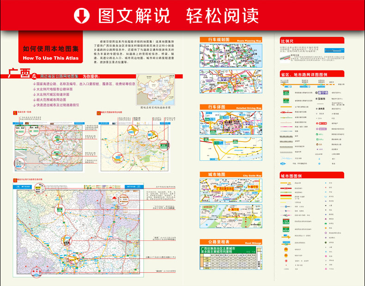Image resolution: width=365 pixels, height=286 pixels.
Task: Open the first Detailed Driving Map thumbnail
Action: tap(231, 123)
